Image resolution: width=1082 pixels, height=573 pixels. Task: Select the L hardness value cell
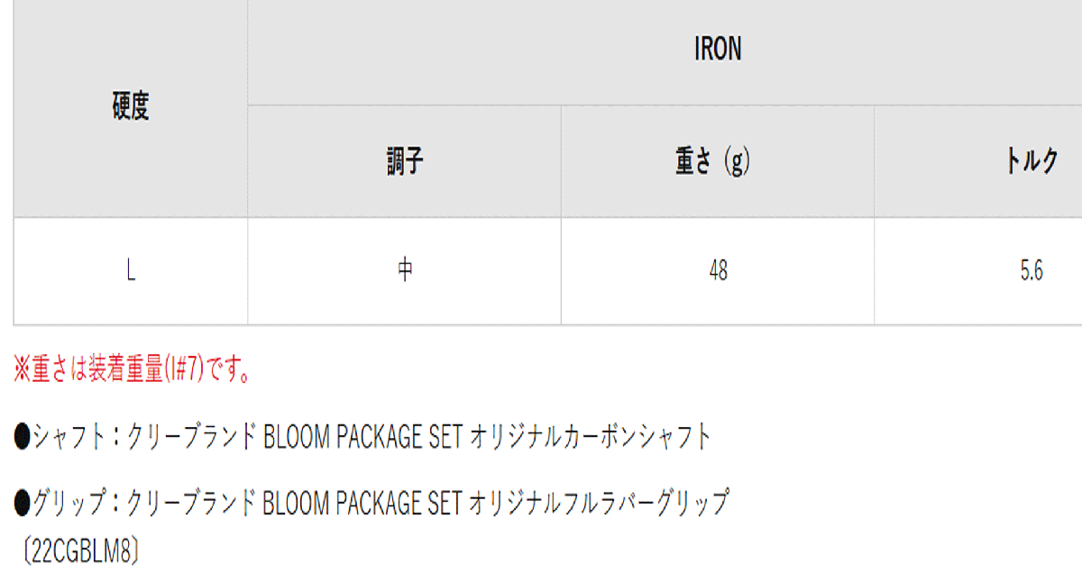pos(131,271)
